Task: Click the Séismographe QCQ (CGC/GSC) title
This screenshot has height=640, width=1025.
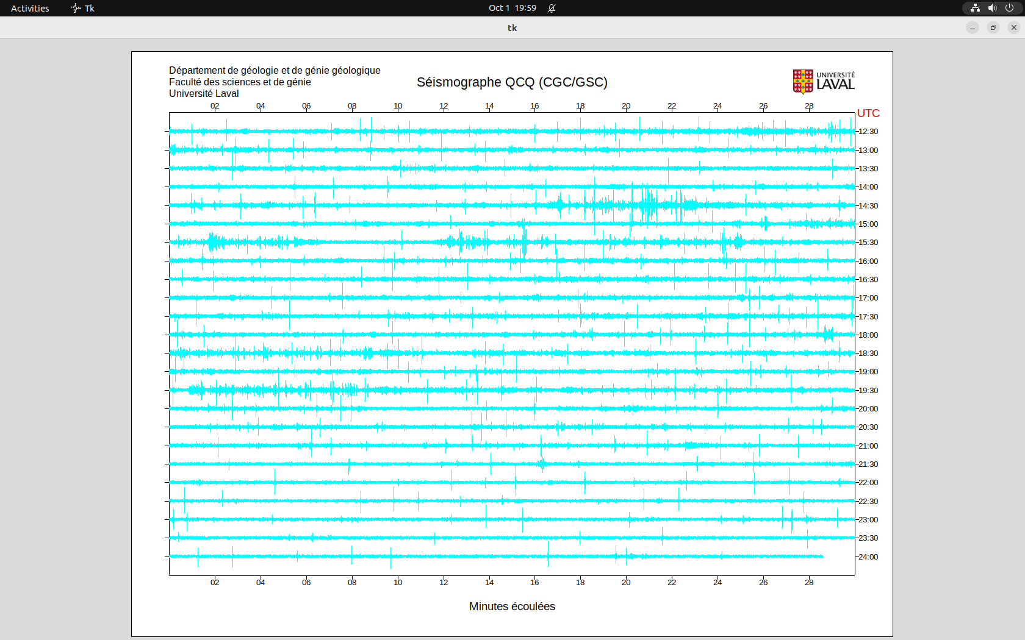Action: (x=512, y=82)
